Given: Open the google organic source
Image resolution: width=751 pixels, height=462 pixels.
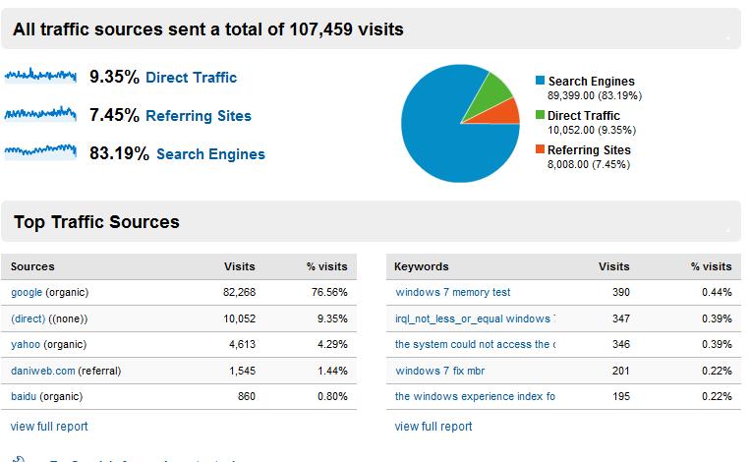Looking at the screenshot, I should pos(27,292).
